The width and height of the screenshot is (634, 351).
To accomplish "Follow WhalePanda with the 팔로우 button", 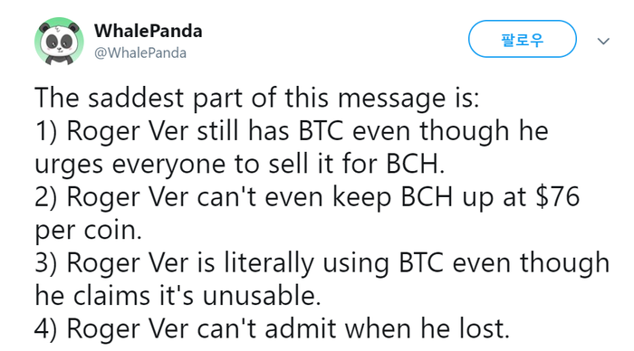I will pyautogui.click(x=522, y=39).
